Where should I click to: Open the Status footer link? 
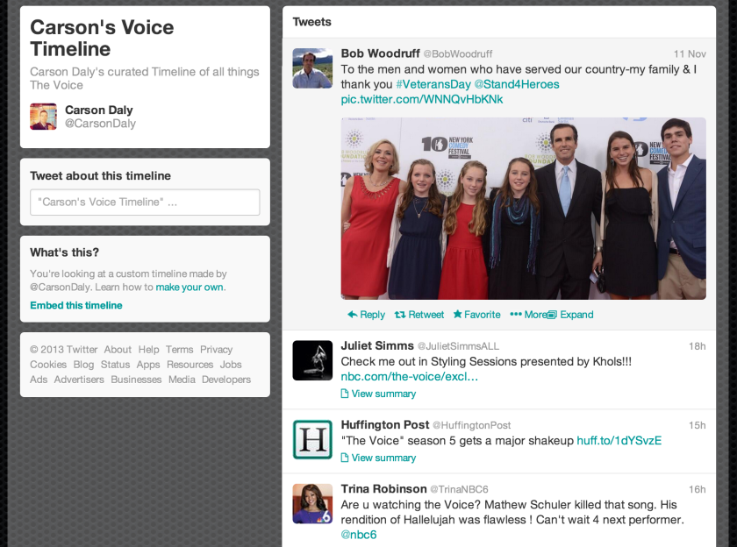coord(115,365)
